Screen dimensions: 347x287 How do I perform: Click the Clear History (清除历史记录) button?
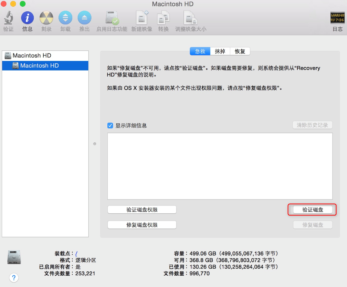(x=313, y=125)
